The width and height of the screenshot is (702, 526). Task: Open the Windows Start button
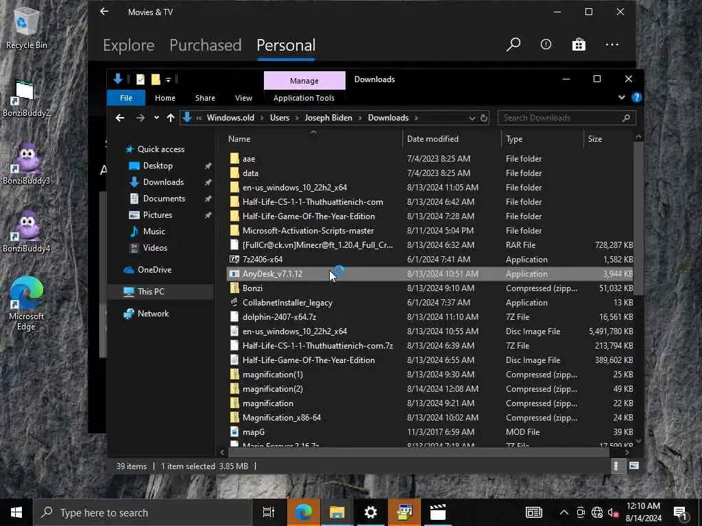[x=16, y=512]
